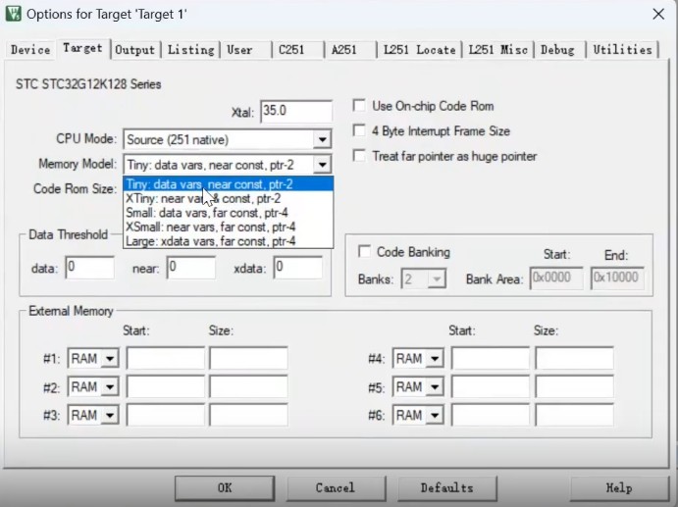Open the L251 Locate tab
This screenshot has height=507, width=678.
pyautogui.click(x=419, y=49)
